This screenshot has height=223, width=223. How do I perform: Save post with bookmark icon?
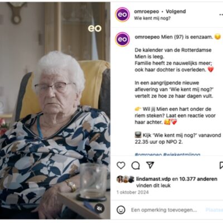[221, 165]
